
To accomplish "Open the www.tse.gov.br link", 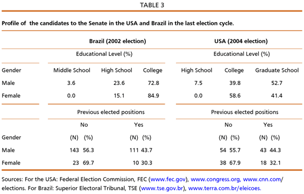I will [x=162, y=188].
